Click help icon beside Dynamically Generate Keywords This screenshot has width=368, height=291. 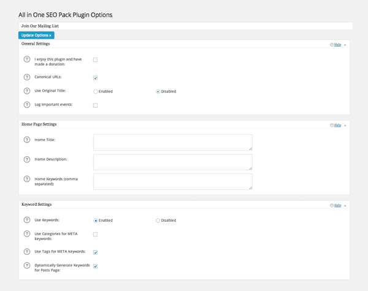pyautogui.click(x=27, y=265)
